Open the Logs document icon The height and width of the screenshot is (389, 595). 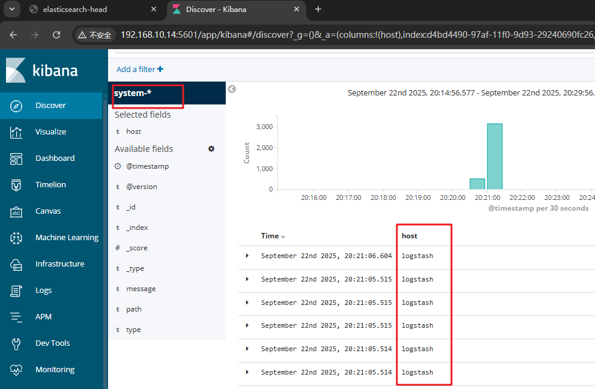(16, 291)
